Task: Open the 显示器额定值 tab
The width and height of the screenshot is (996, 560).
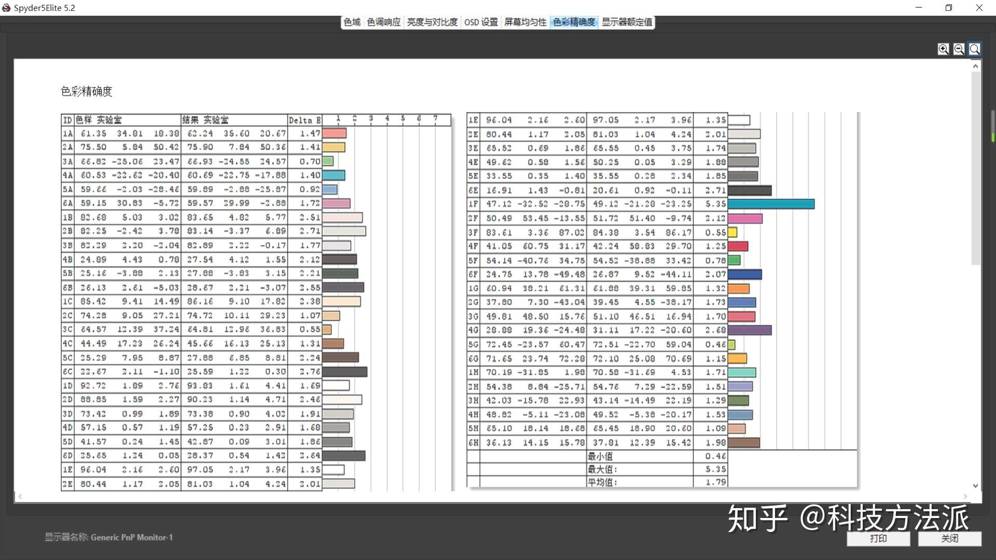Action: [x=627, y=22]
